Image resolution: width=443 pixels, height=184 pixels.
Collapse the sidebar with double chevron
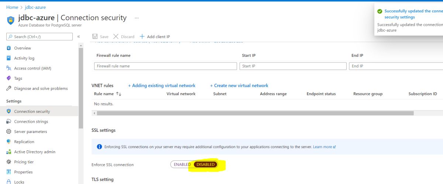click(x=79, y=37)
